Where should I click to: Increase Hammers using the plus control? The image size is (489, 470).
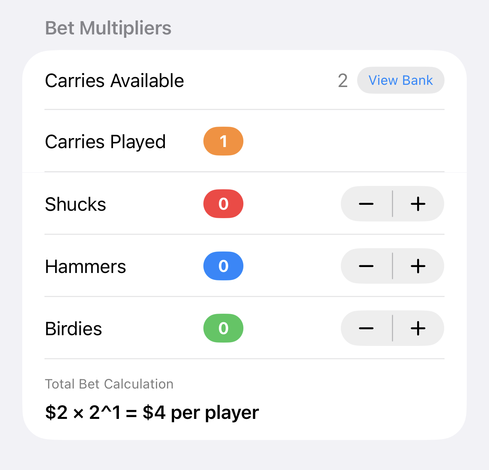click(418, 266)
